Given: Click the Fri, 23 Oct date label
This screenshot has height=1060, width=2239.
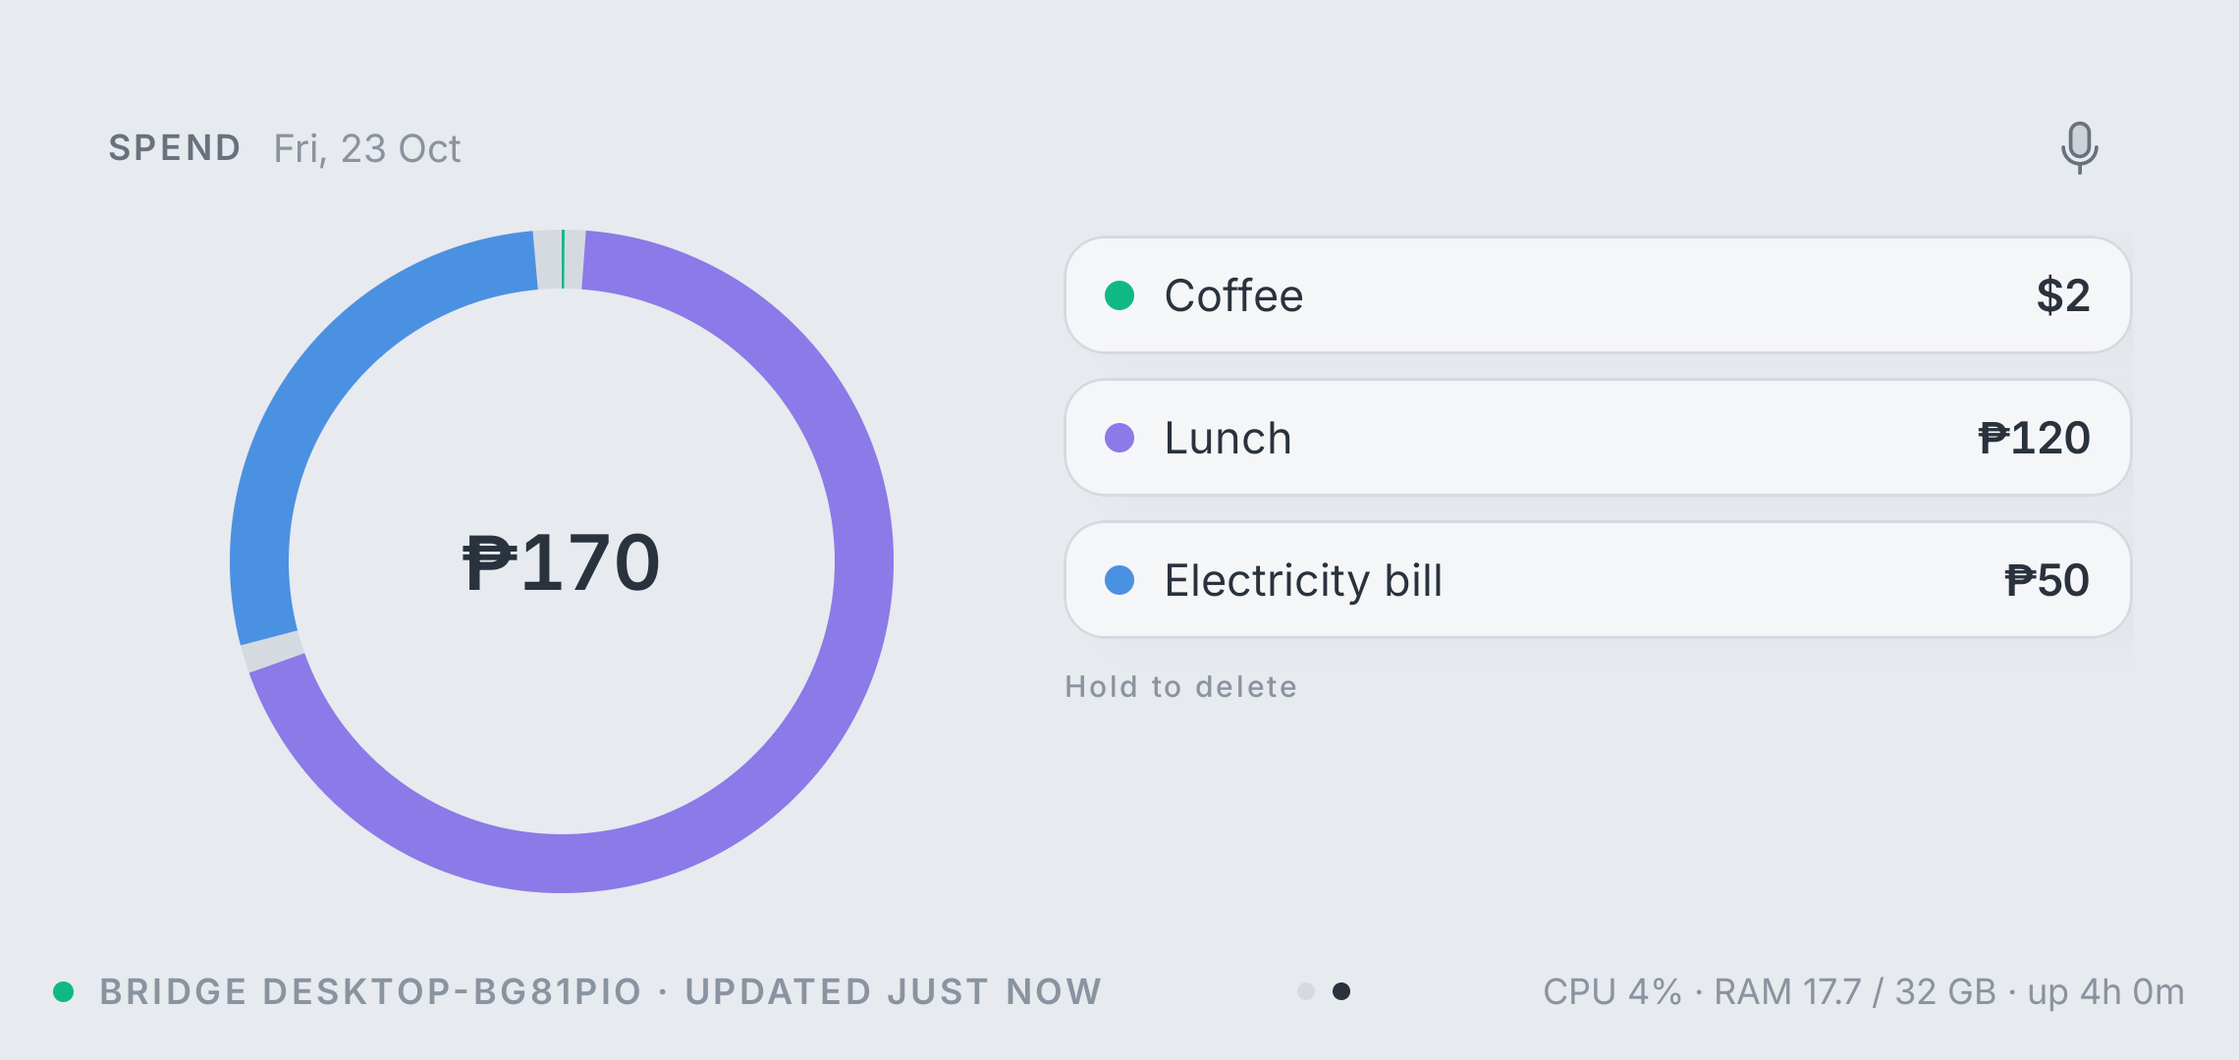Looking at the screenshot, I should click(x=367, y=148).
